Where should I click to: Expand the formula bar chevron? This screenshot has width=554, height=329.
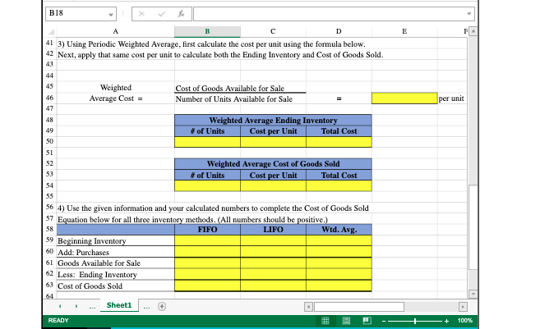[x=469, y=14]
